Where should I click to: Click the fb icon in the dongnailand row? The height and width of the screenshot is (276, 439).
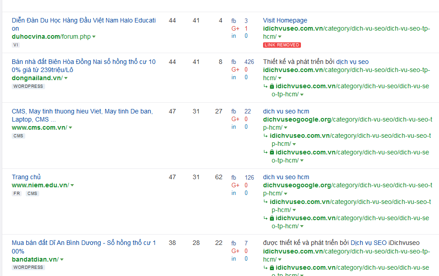pos(234,62)
